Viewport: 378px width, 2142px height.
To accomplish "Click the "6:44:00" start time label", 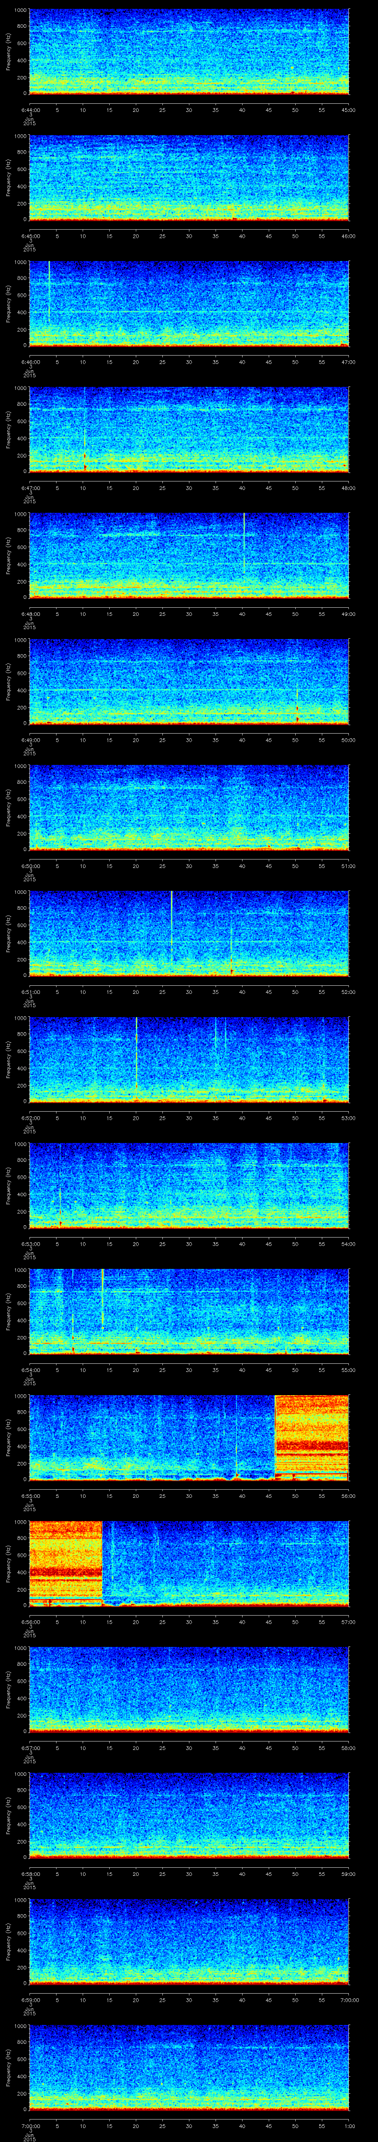I will pos(30,110).
